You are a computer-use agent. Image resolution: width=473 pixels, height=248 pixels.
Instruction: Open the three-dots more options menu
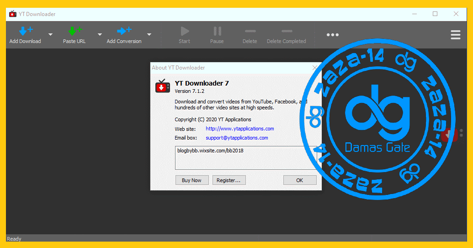332,35
